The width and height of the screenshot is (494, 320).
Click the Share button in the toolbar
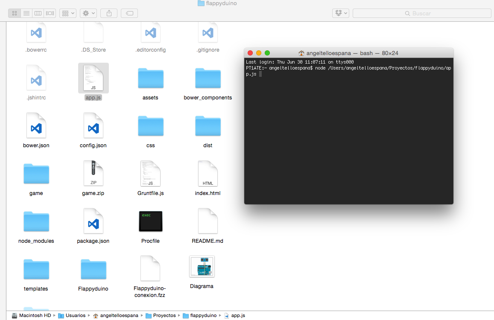point(108,13)
